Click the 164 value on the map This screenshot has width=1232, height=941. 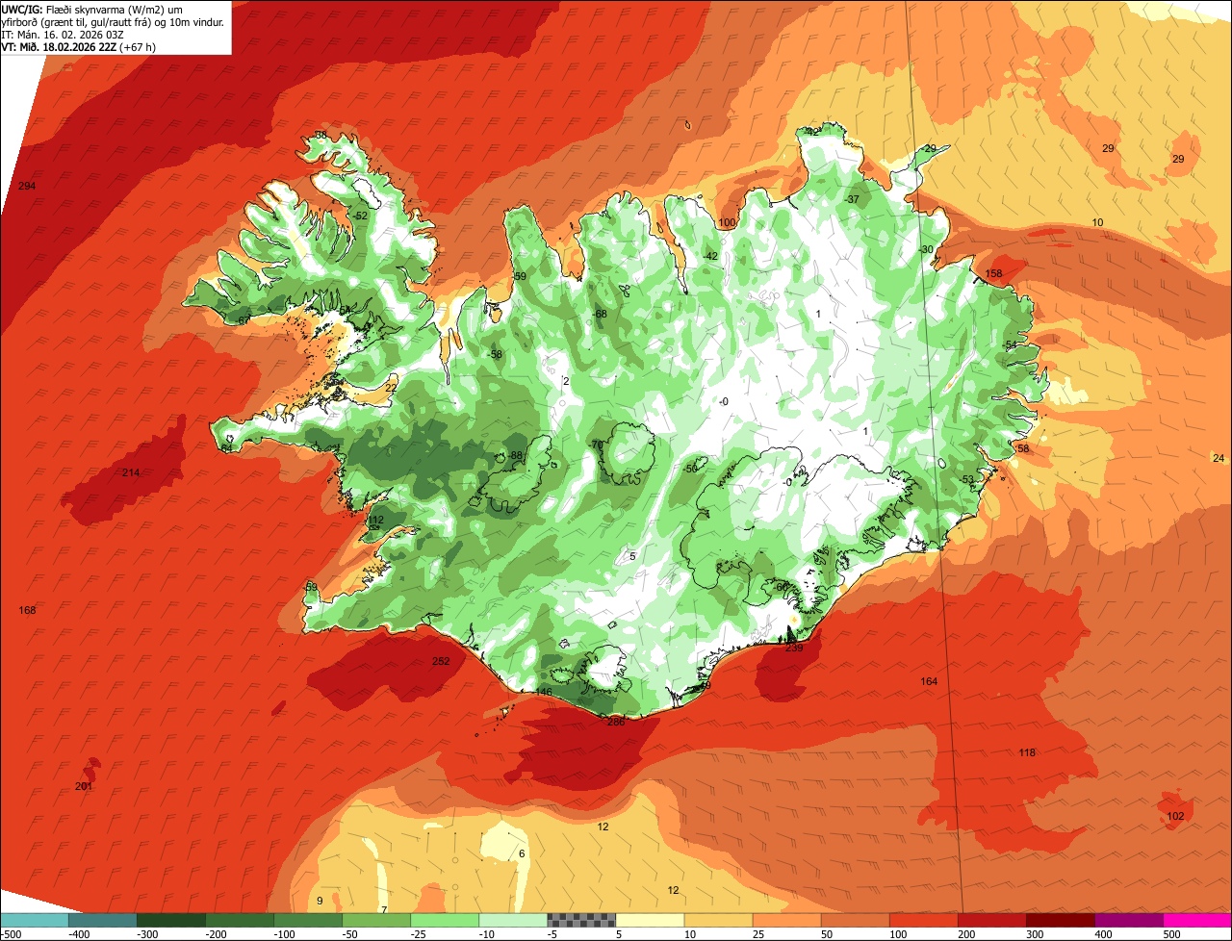(x=929, y=681)
